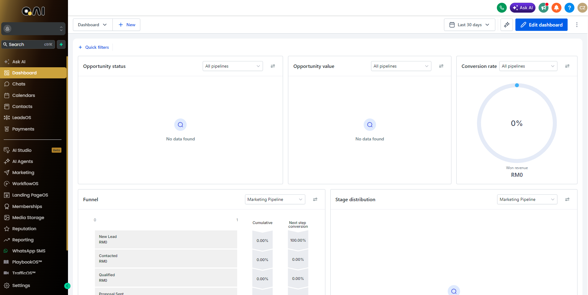Click the sidebar vertical scrollbar
This screenshot has height=295, width=588.
coord(67,154)
